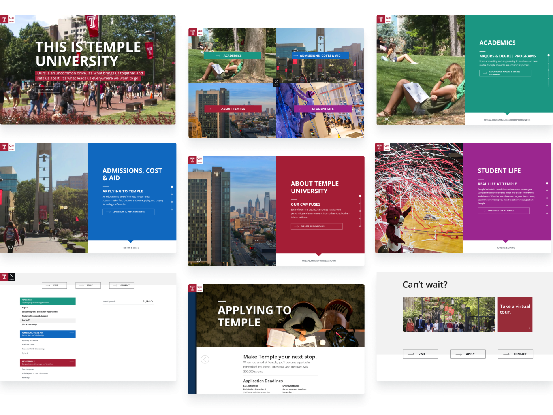Open Admissions, Costs & Aid tile
This screenshot has height=415, width=553.
pos(320,55)
